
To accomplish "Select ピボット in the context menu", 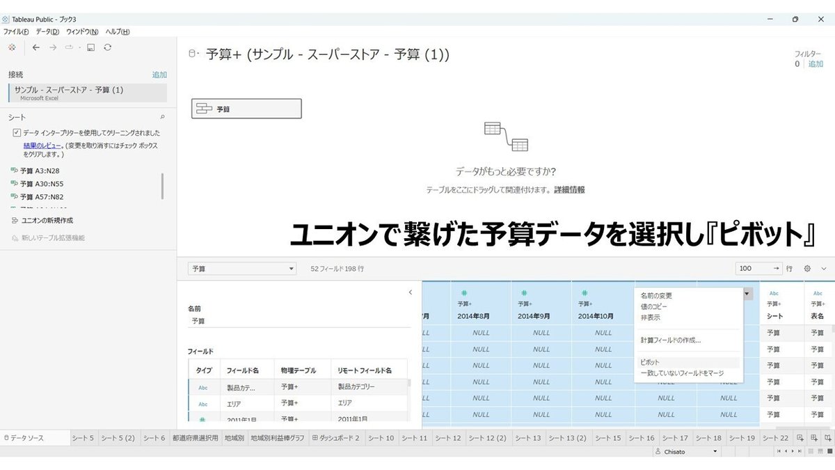I will (689, 363).
